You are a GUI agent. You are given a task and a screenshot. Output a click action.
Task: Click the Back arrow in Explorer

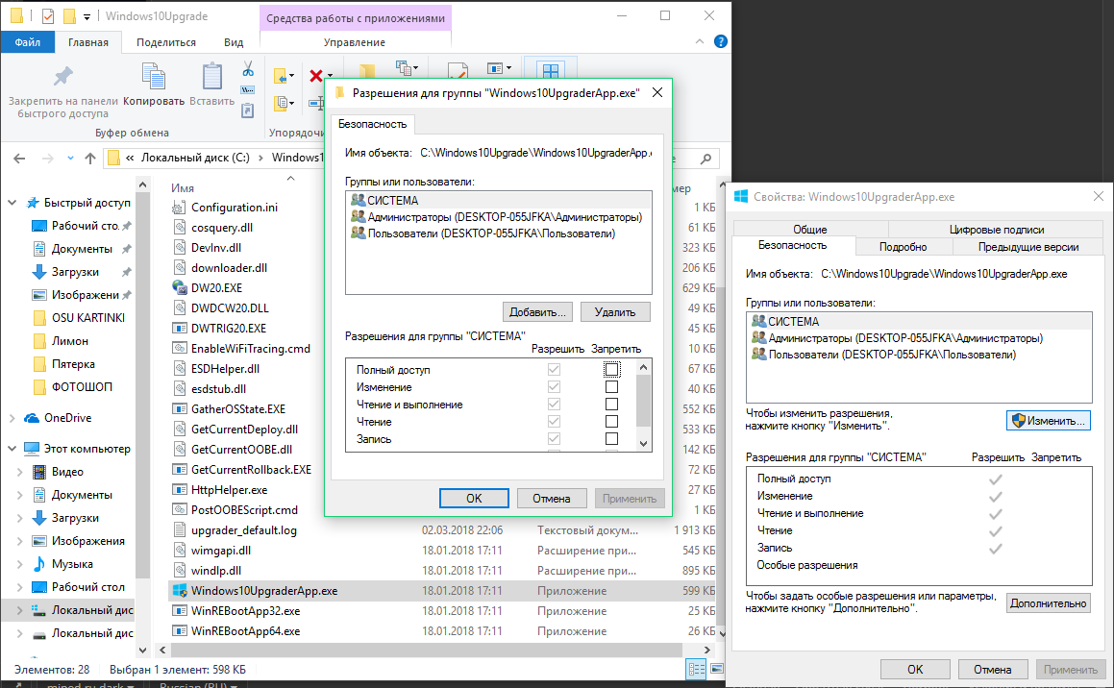coord(19,159)
